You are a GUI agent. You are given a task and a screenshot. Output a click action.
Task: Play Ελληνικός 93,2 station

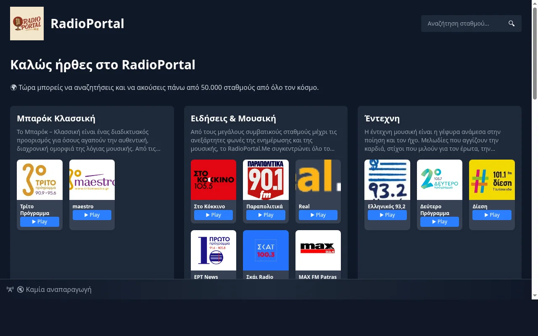coord(387,215)
